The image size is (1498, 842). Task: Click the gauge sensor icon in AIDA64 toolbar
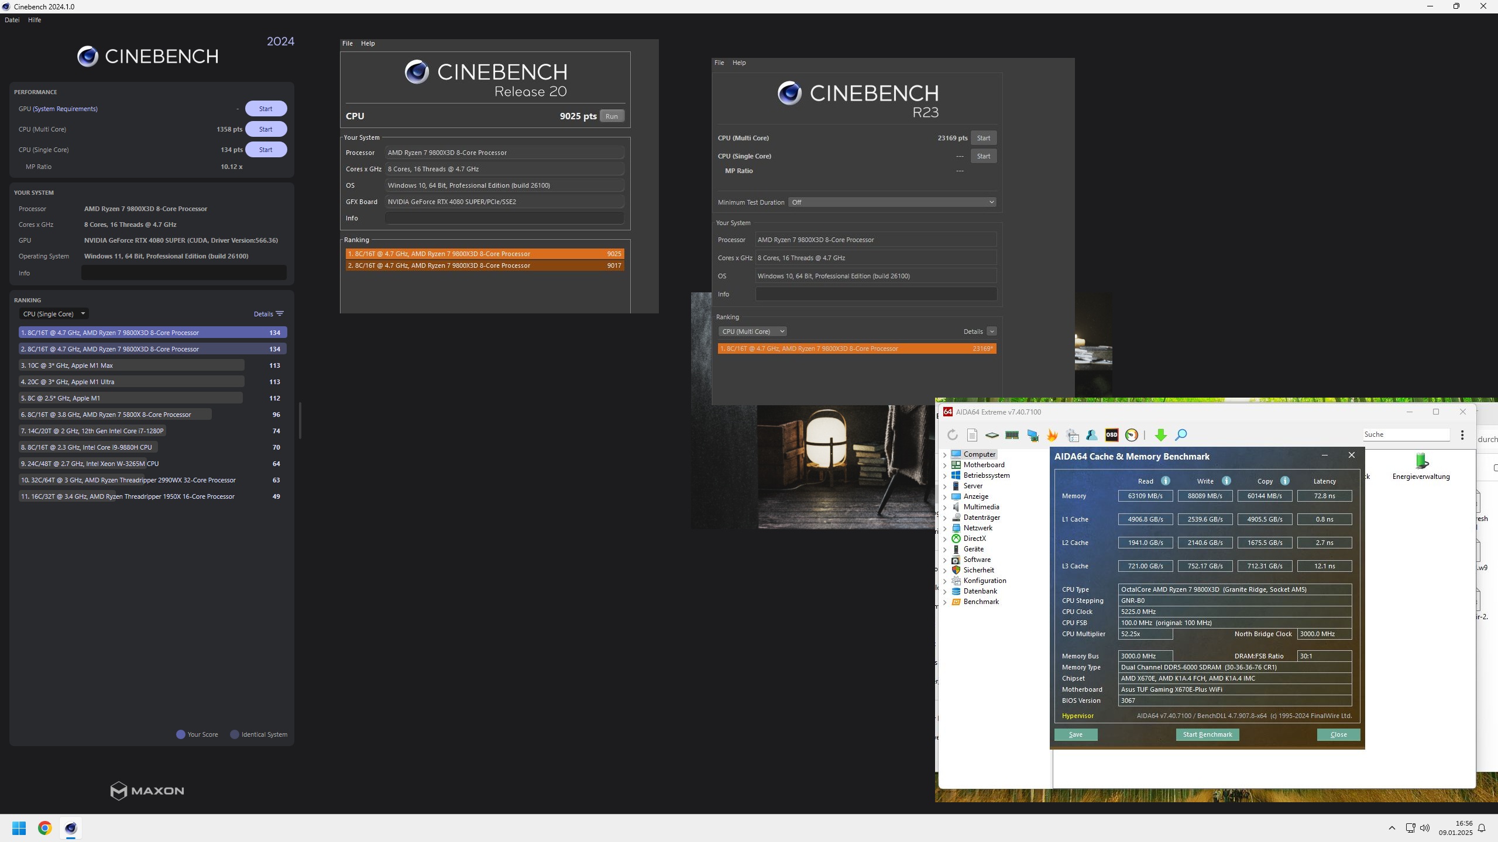(x=1132, y=434)
